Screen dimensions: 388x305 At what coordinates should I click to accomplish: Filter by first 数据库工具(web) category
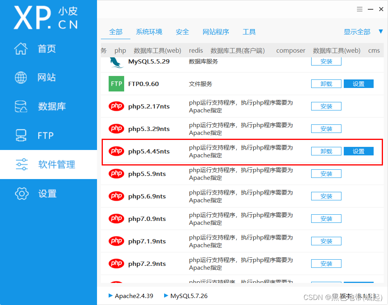[158, 50]
